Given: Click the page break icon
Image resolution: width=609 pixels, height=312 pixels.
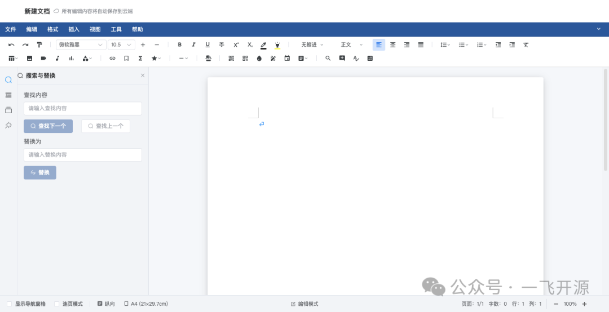Looking at the screenshot, I should click(209, 59).
